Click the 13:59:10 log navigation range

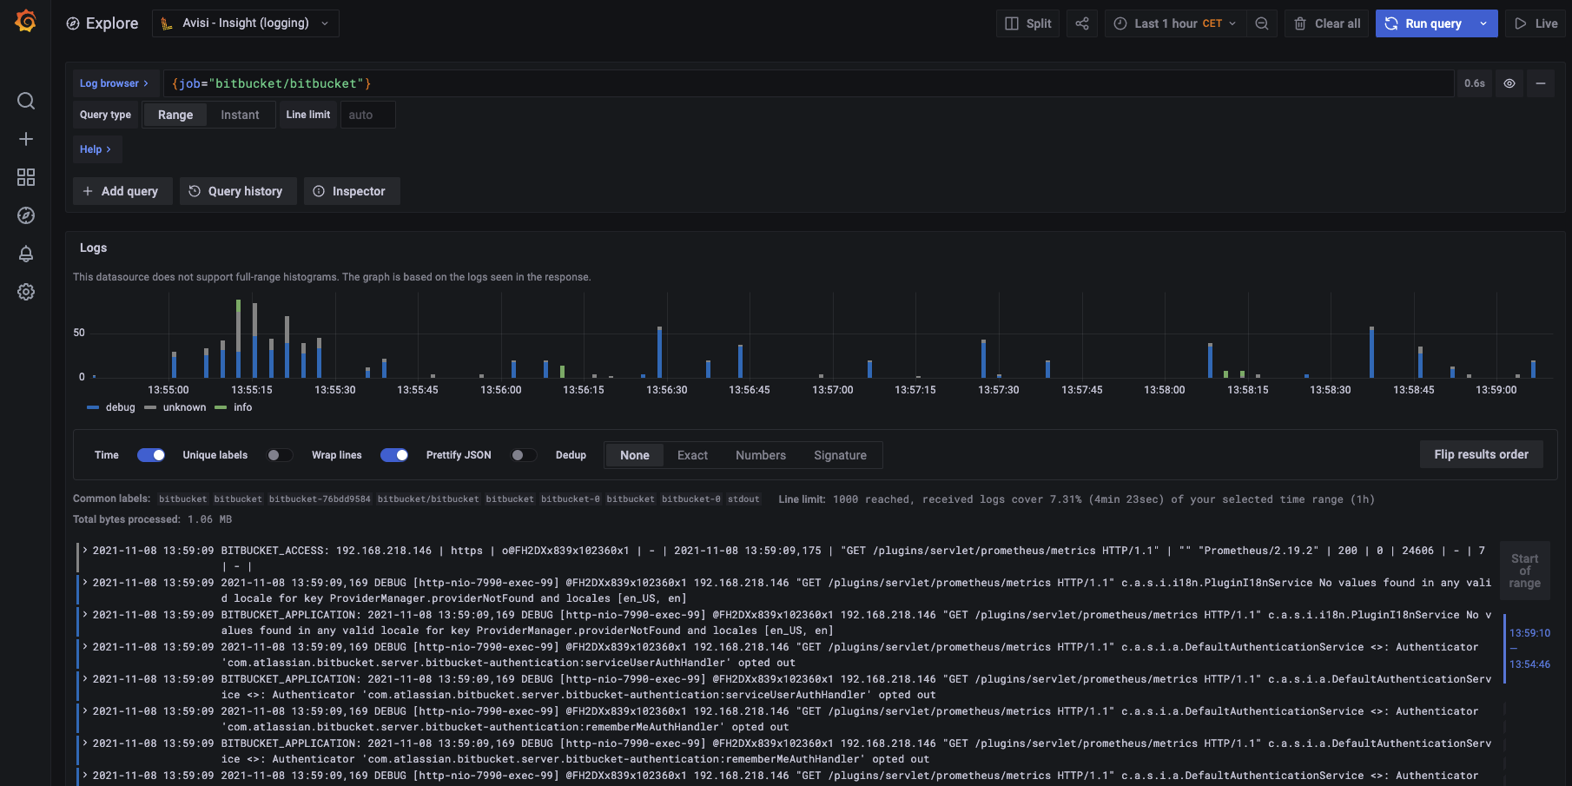pyautogui.click(x=1529, y=649)
